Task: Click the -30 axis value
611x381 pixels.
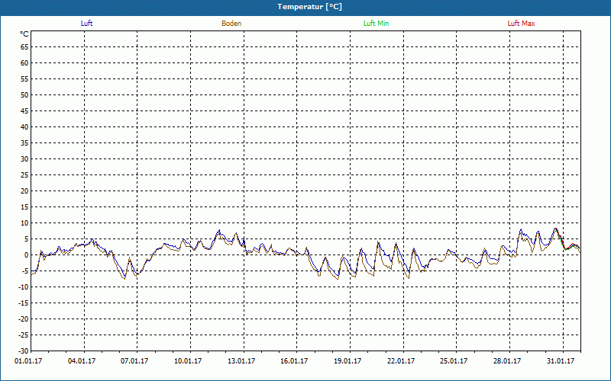Action: (x=24, y=351)
